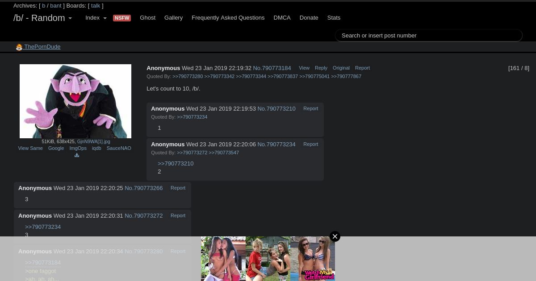This screenshot has height=281, width=536.
Task: Click the NSFW badge
Action: (122, 18)
